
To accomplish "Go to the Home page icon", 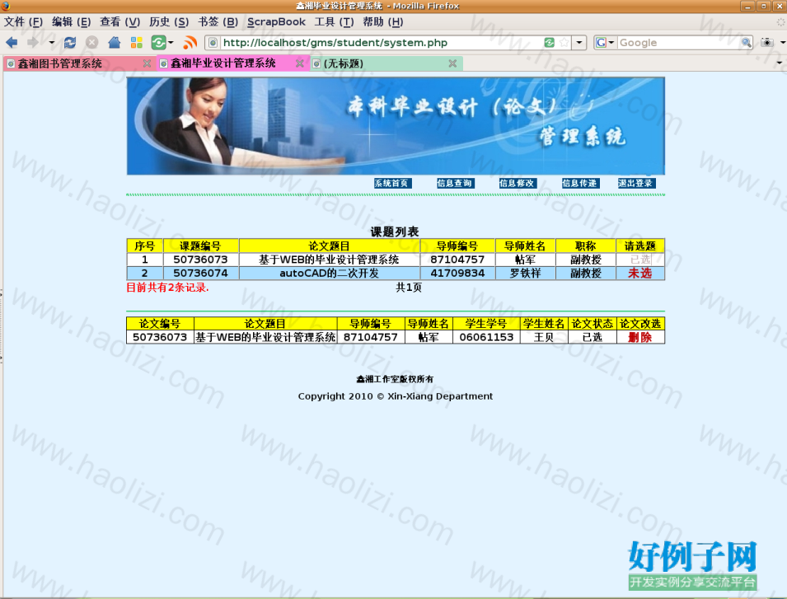I will (x=115, y=43).
